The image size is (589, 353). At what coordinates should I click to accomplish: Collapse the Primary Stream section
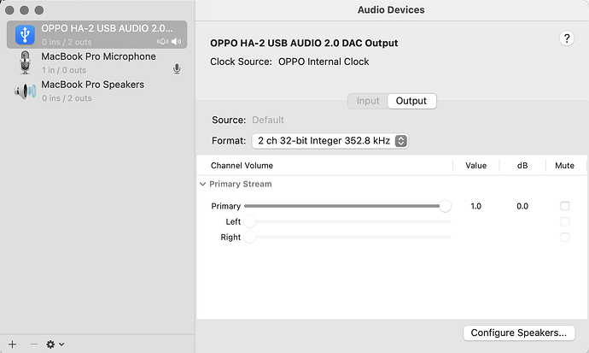(203, 185)
